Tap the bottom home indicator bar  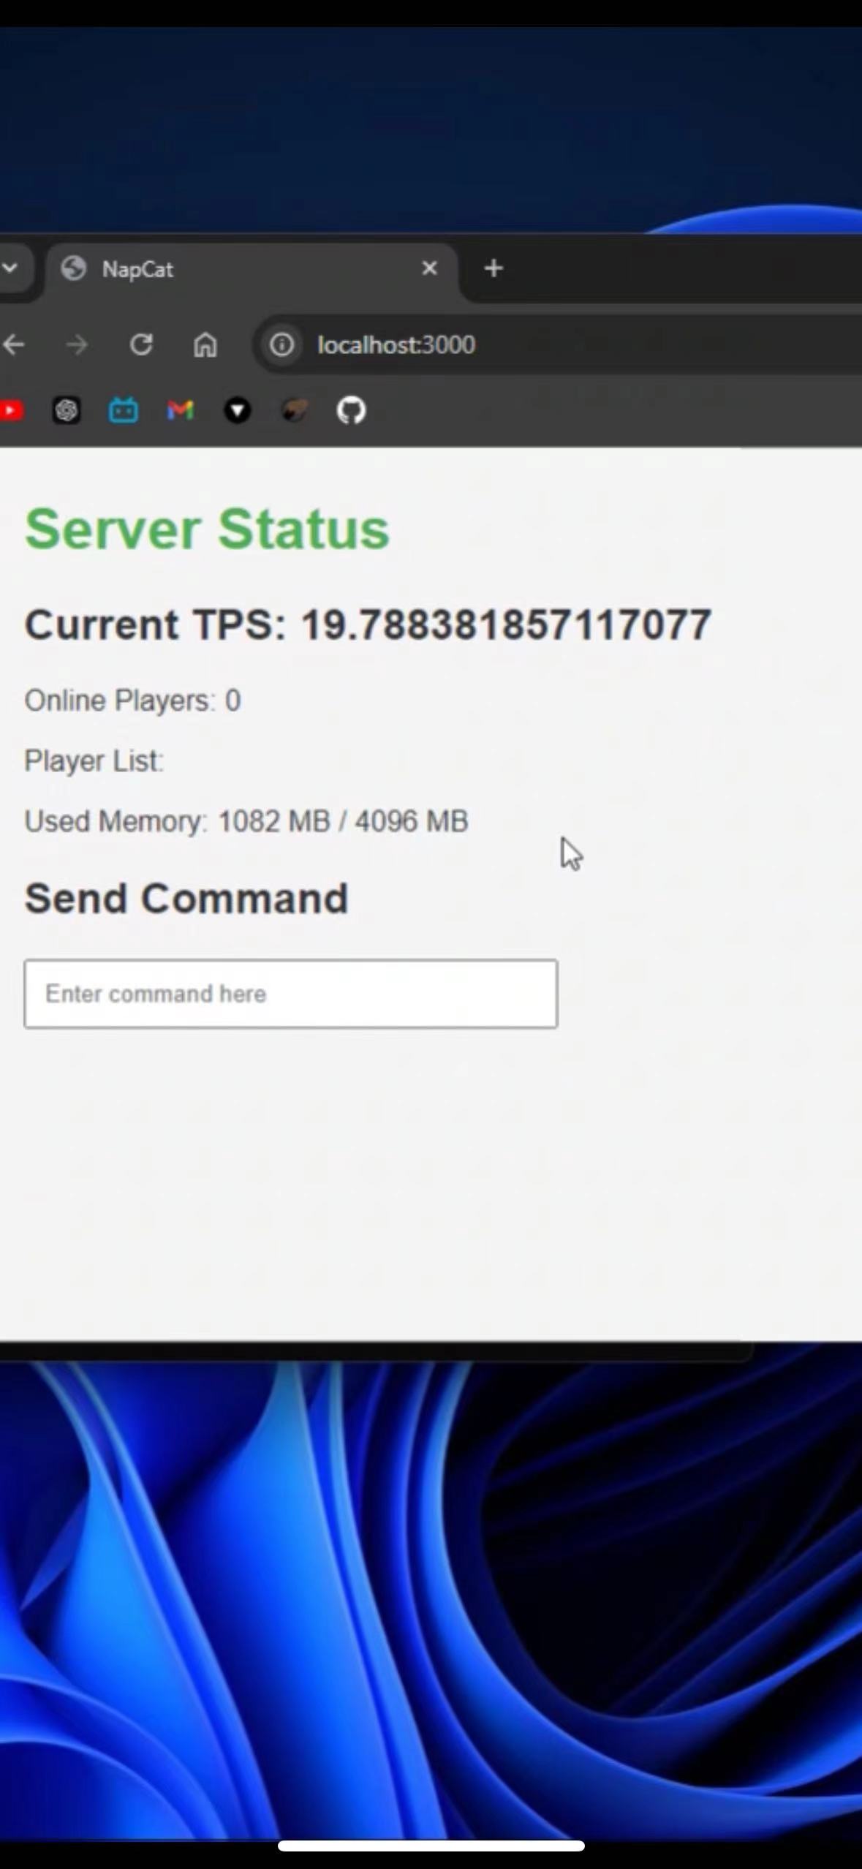tap(431, 1846)
